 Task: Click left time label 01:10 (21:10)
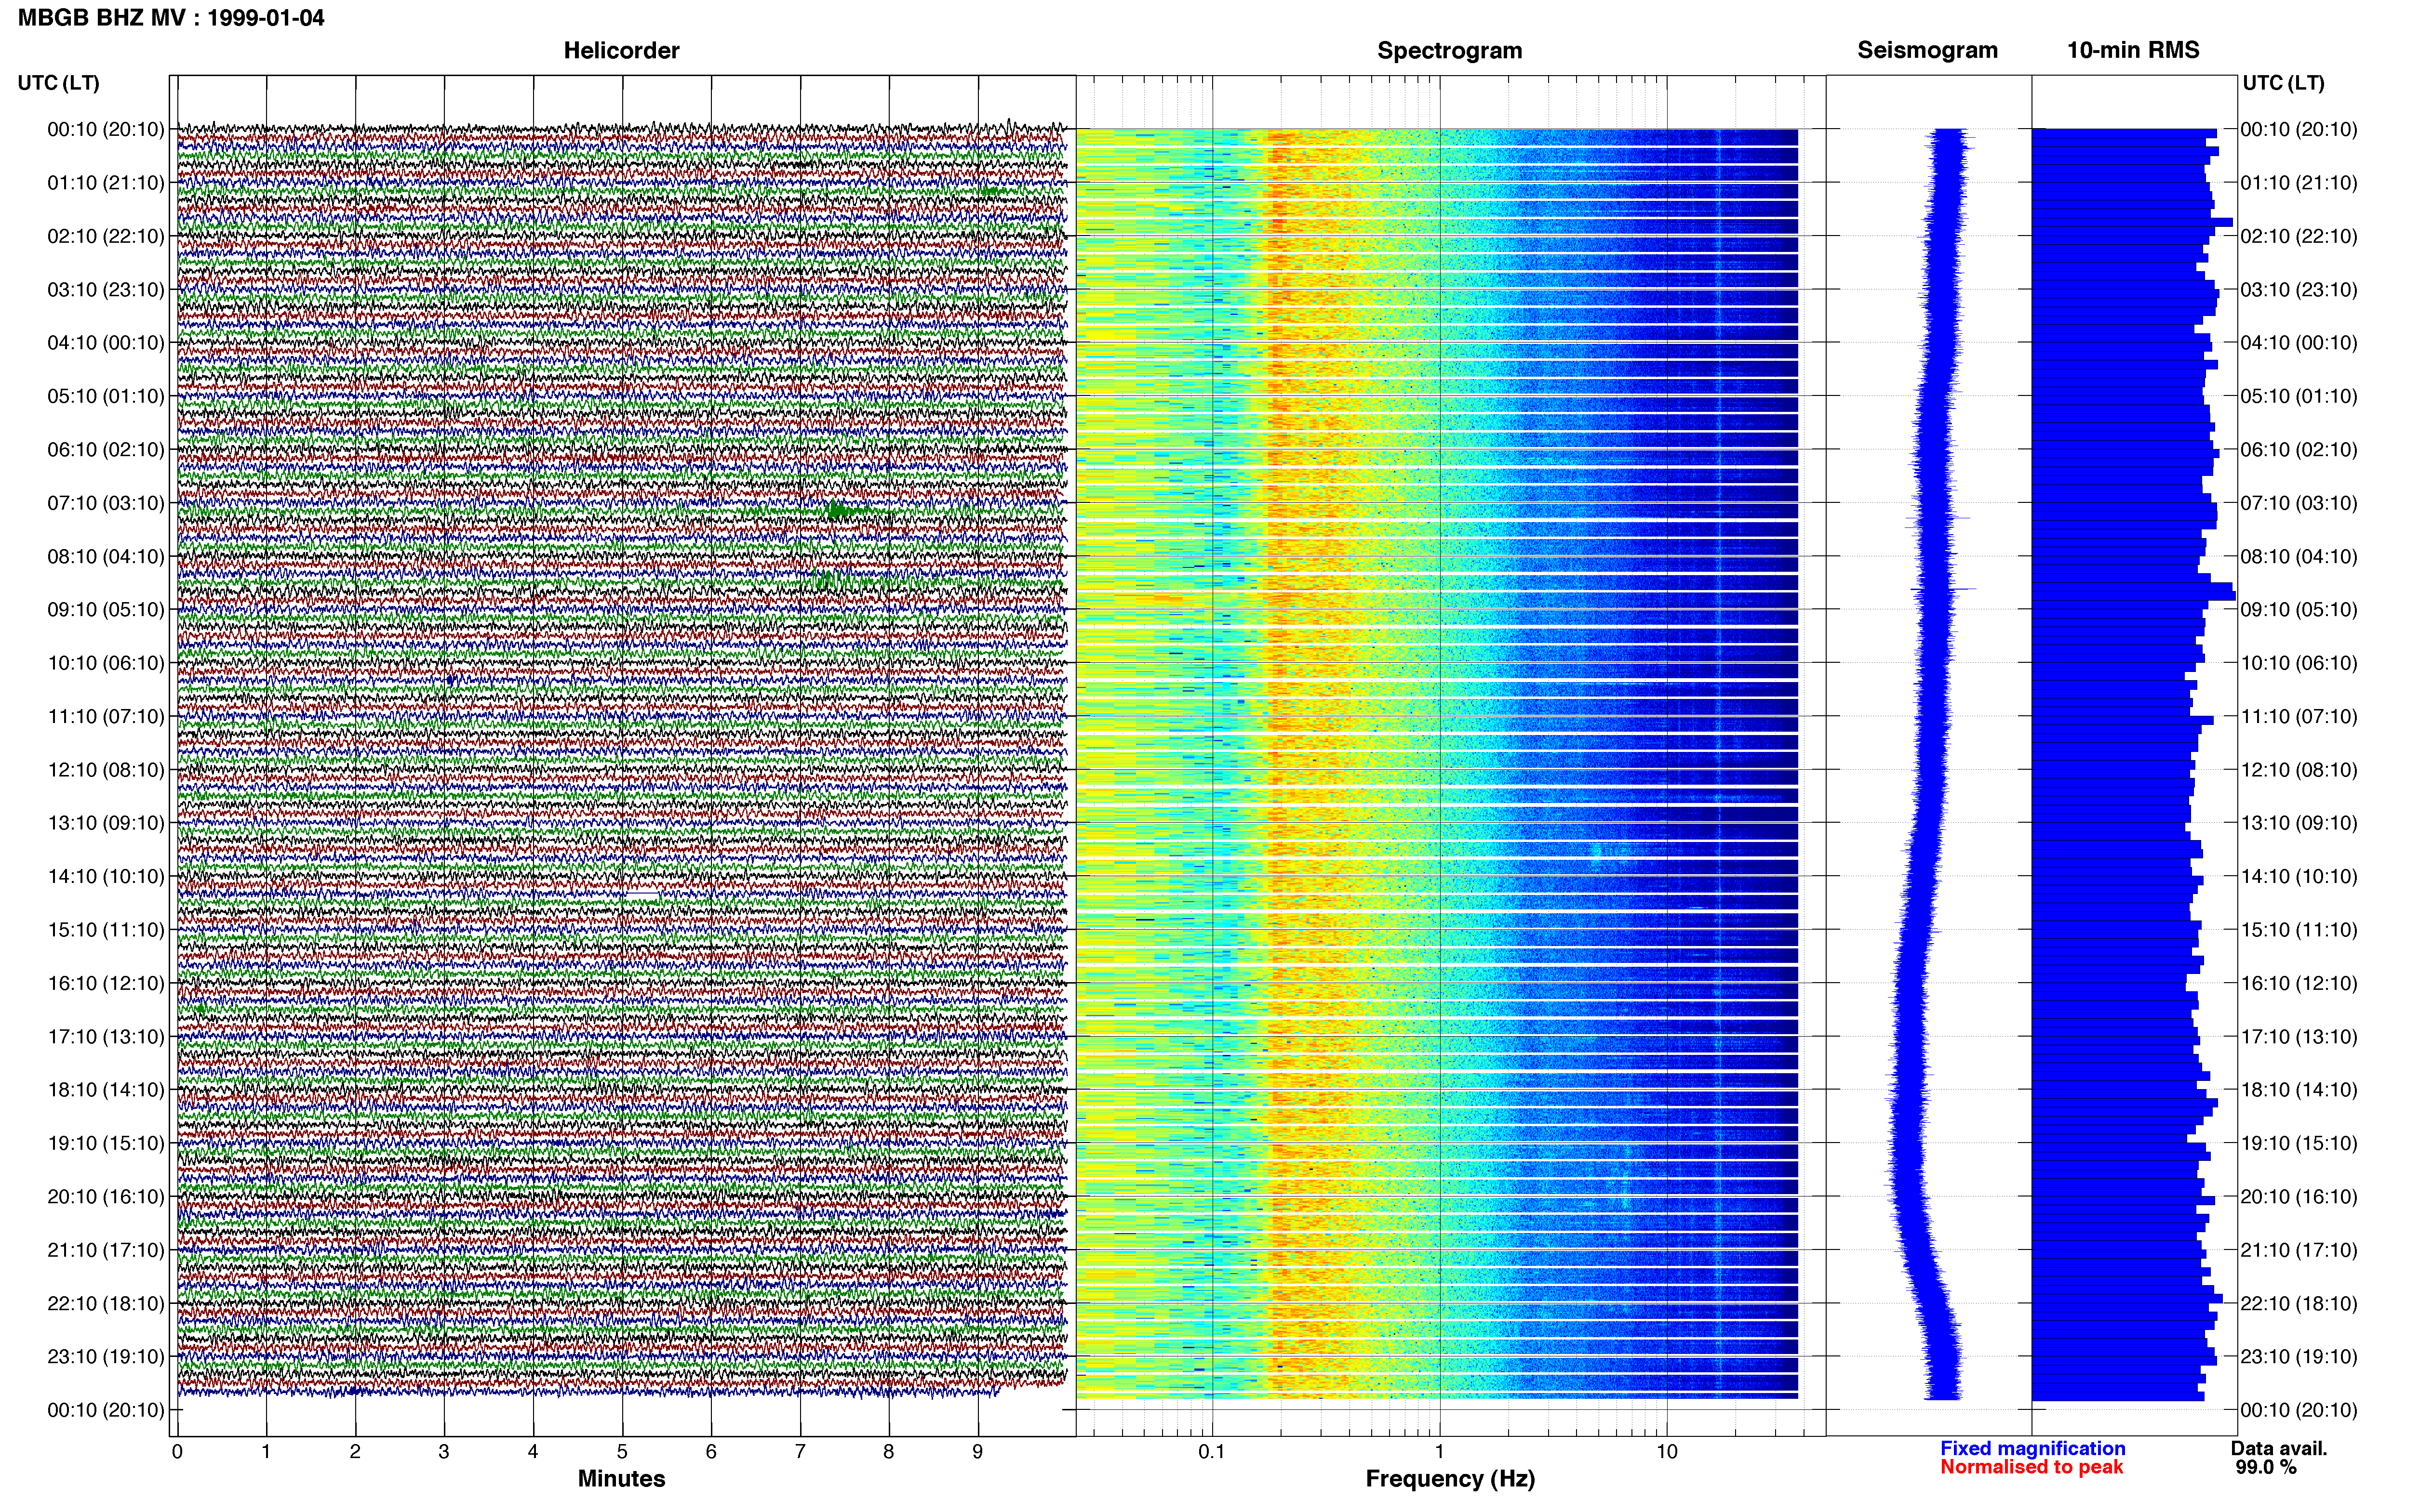(x=106, y=183)
